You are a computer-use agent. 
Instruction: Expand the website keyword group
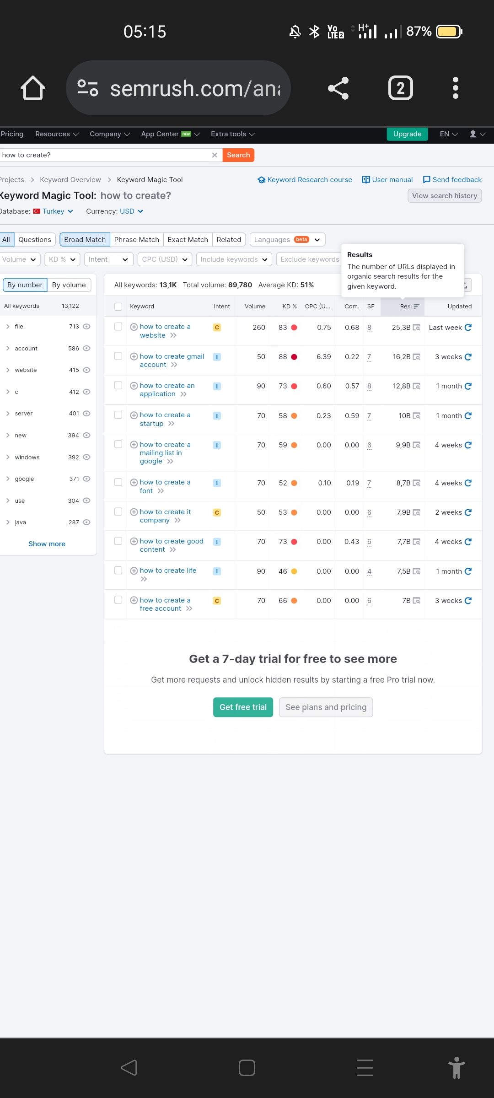pyautogui.click(x=8, y=370)
